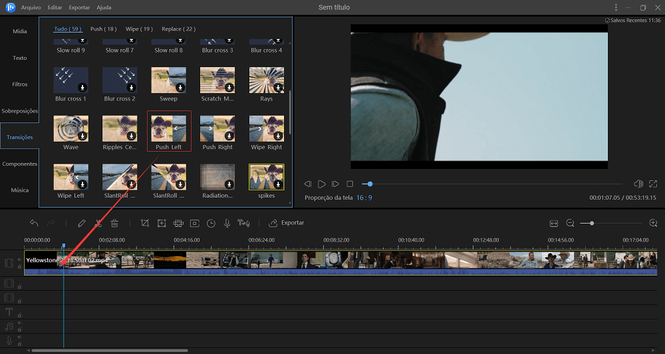This screenshot has width=665, height=354.
Task: Lock the text track
Action: (x=19, y=315)
